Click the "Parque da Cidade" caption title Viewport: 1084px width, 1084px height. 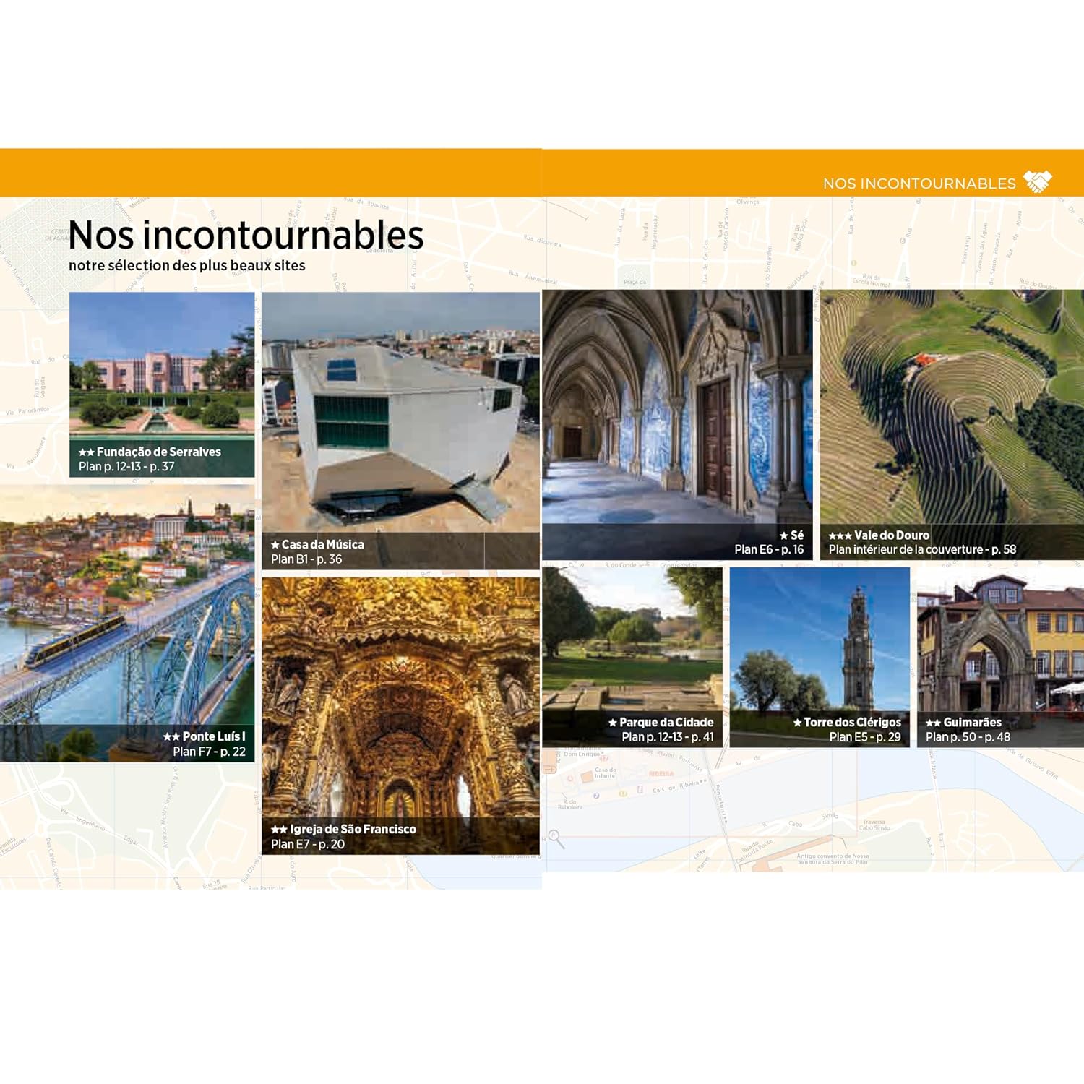666,722
